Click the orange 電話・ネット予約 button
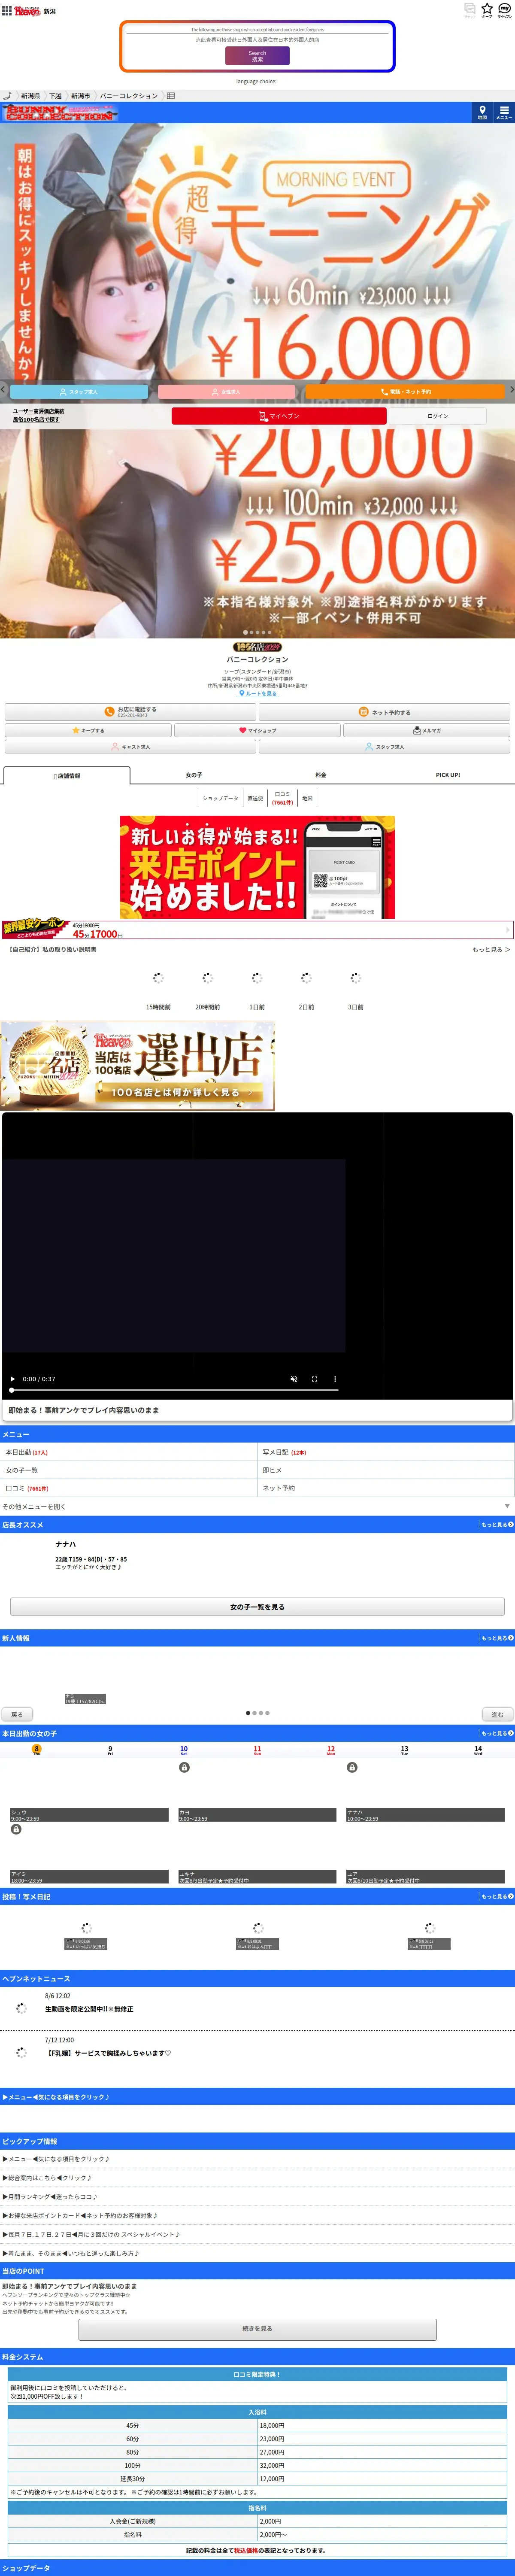The height and width of the screenshot is (2576, 515). 405,392
